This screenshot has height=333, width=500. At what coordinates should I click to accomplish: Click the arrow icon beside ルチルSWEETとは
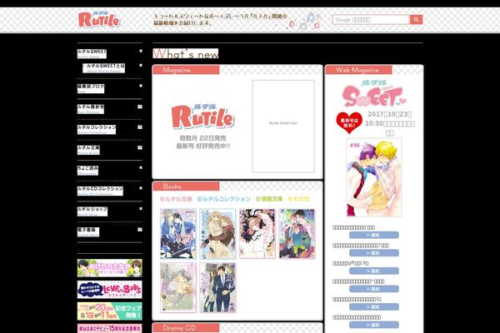pos(141,65)
